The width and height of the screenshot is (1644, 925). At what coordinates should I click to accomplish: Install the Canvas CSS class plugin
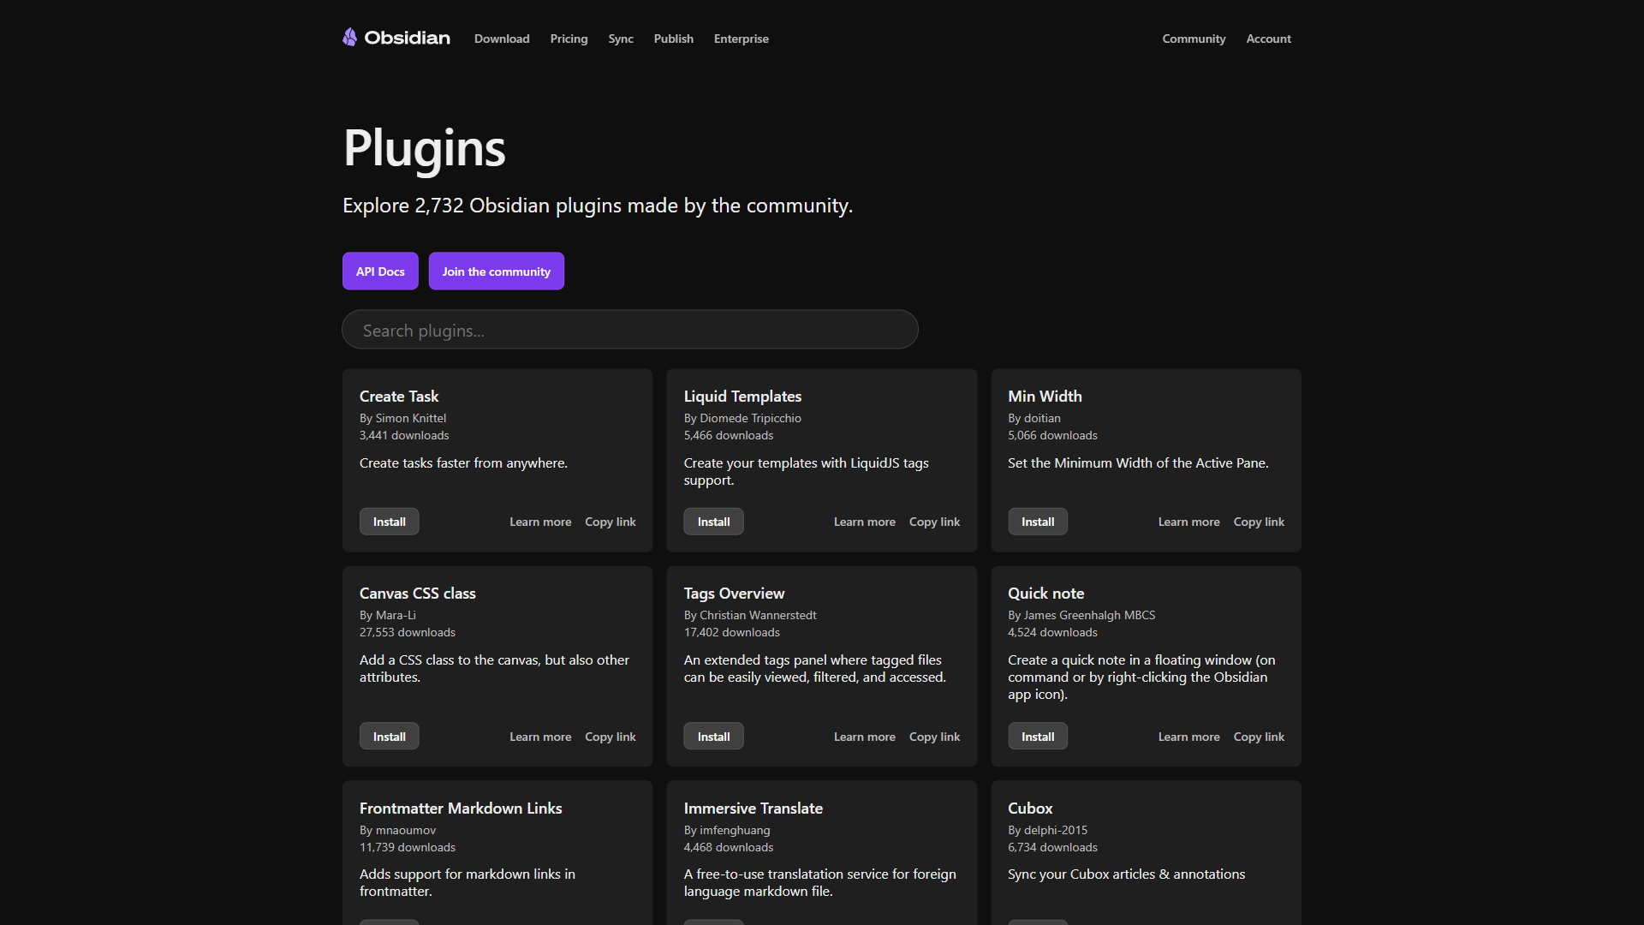(x=390, y=737)
